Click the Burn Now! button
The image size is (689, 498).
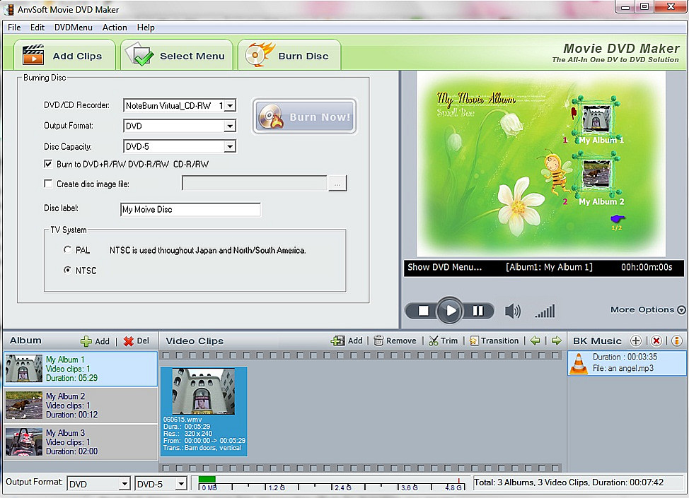304,117
